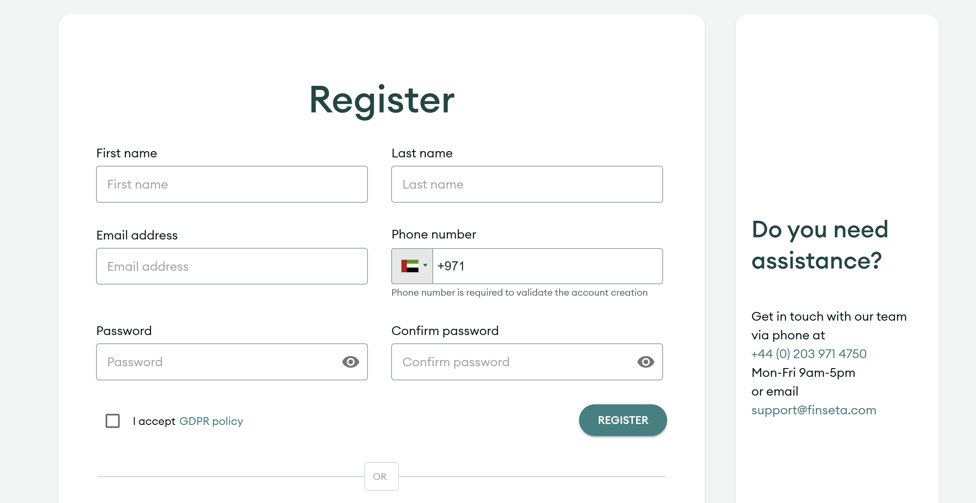
Task: Toggle visibility of Confirm password field
Action: [646, 362]
